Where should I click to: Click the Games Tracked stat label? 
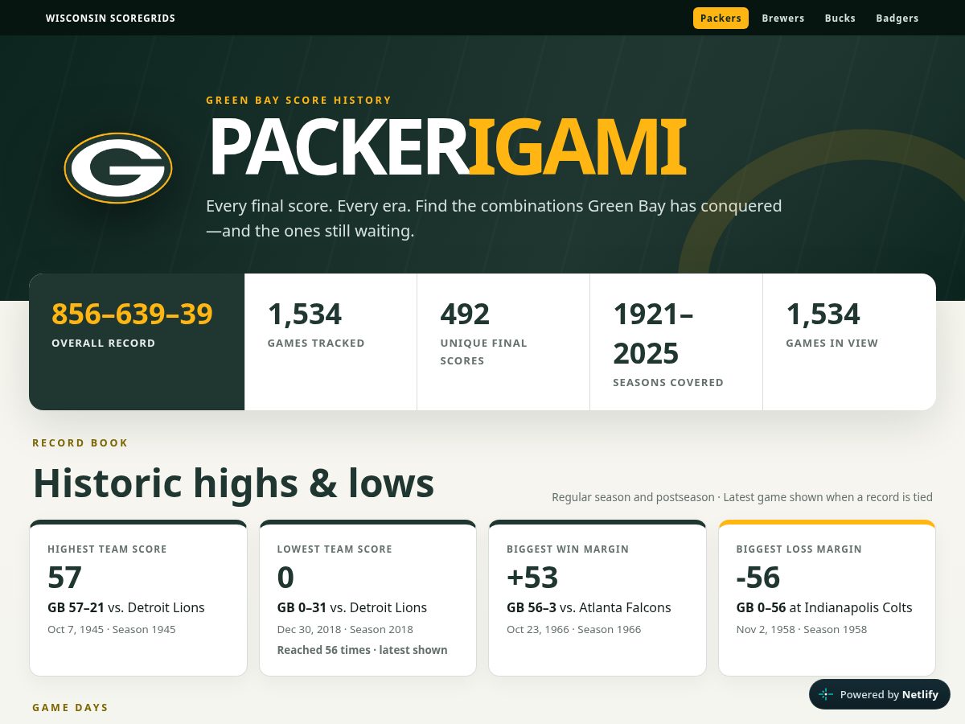316,343
